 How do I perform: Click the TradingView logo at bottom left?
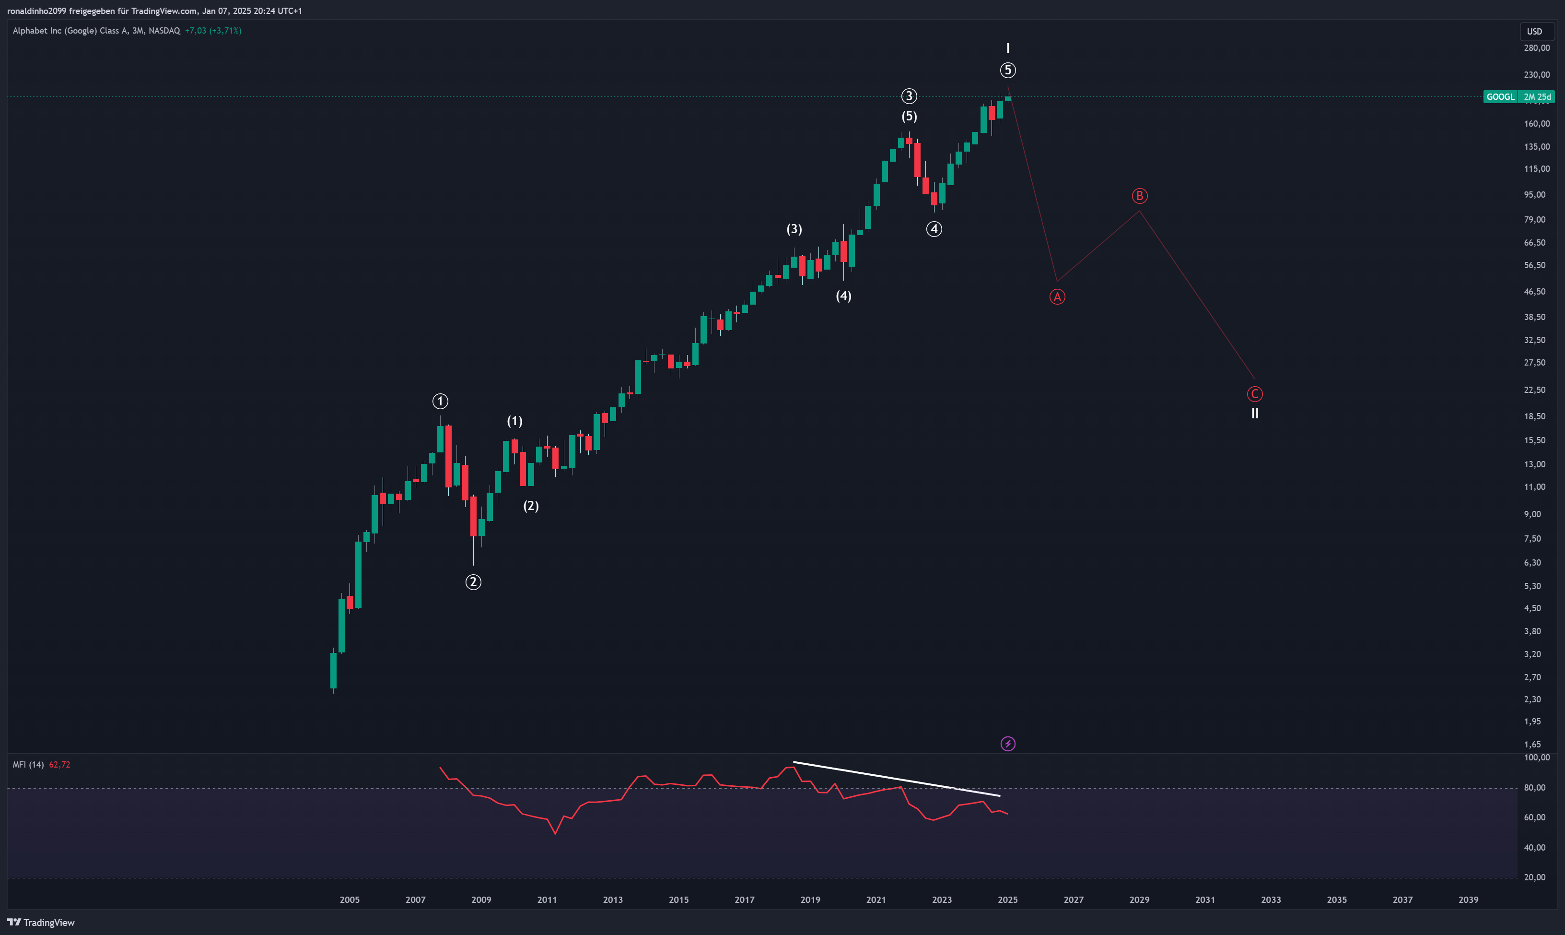(x=41, y=923)
